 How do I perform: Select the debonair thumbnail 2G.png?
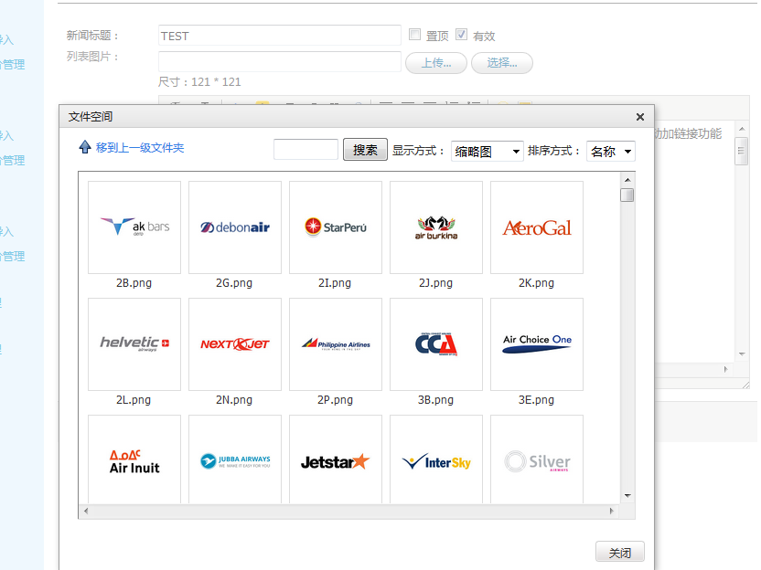[235, 227]
